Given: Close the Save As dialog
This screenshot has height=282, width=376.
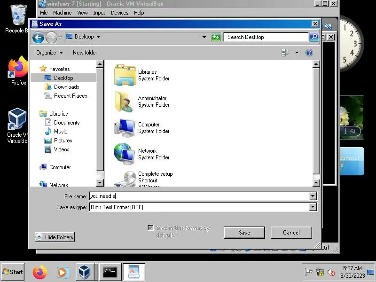Looking at the screenshot, I should click(315, 24).
